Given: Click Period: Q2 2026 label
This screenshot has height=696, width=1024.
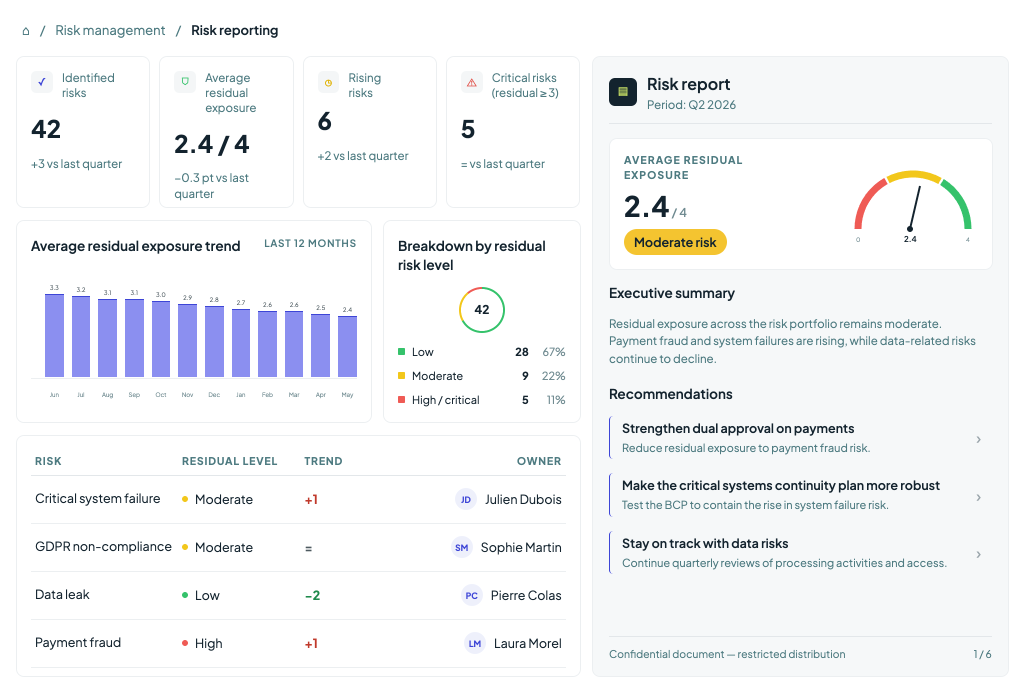Looking at the screenshot, I should coord(691,104).
